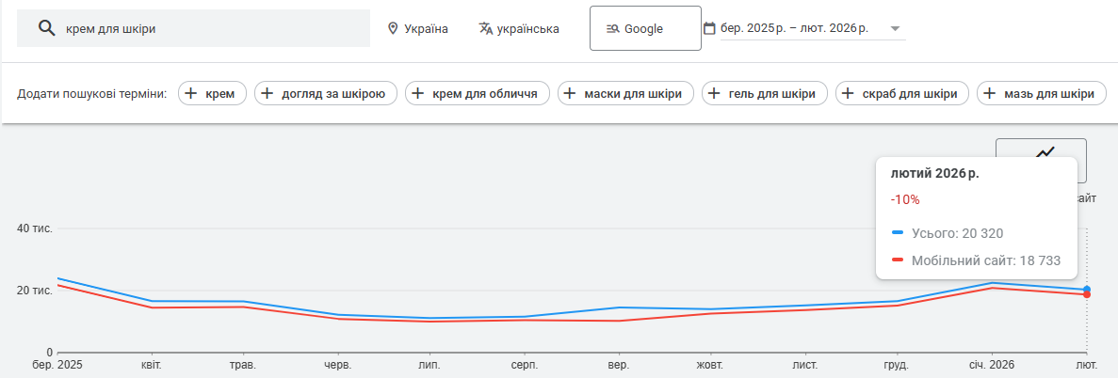The image size is (1118, 378).
Task: Expand the date range dropdown arrow
Action: click(x=894, y=29)
